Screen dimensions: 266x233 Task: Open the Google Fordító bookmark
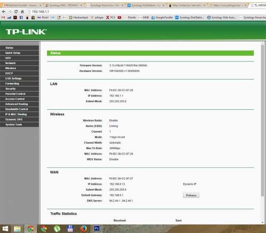pyautogui.click(x=162, y=18)
